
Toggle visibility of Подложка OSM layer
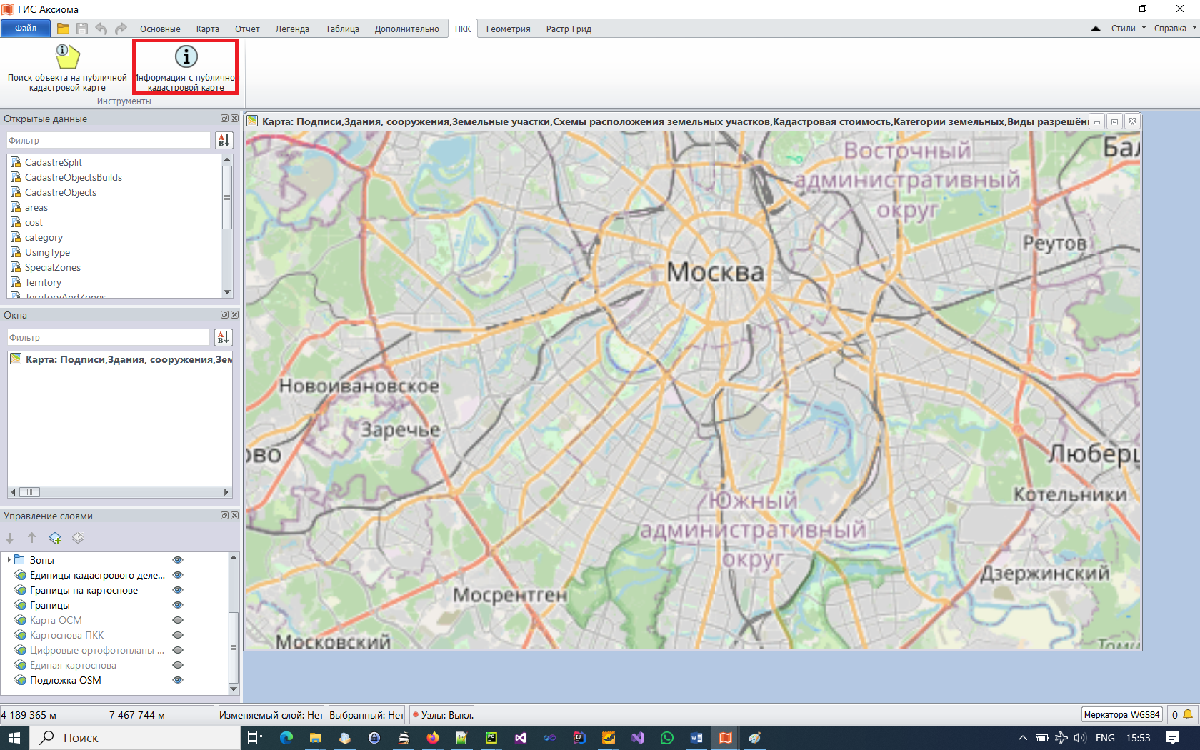(x=178, y=680)
